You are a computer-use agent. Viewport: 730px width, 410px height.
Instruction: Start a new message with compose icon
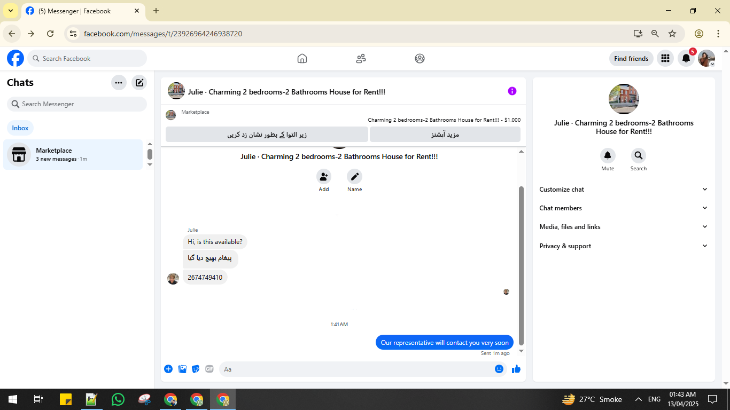click(x=139, y=83)
